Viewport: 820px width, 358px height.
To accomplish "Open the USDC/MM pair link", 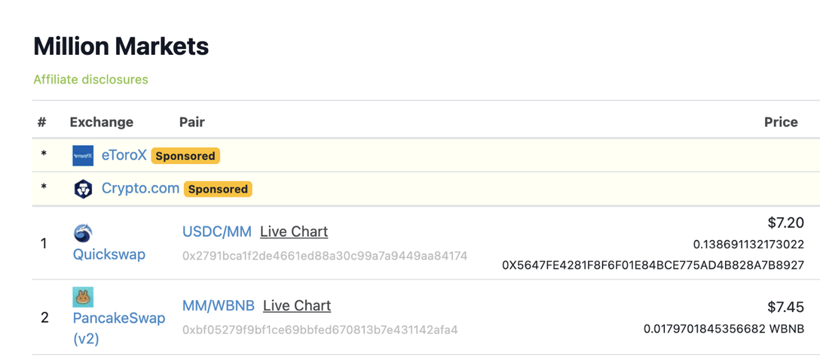I will click(x=217, y=231).
